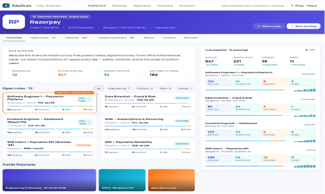Switch to the Overview tab

coord(14,38)
